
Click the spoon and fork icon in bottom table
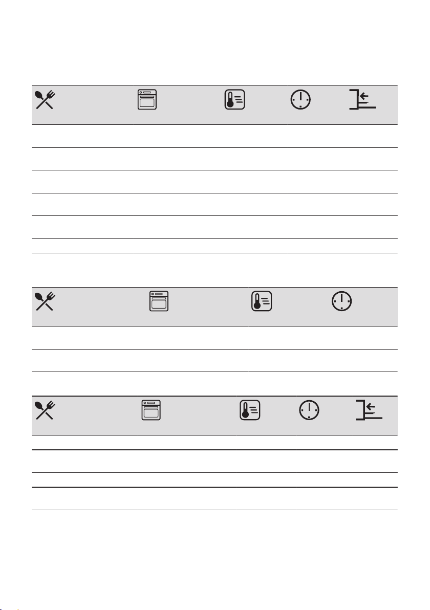pos(45,410)
